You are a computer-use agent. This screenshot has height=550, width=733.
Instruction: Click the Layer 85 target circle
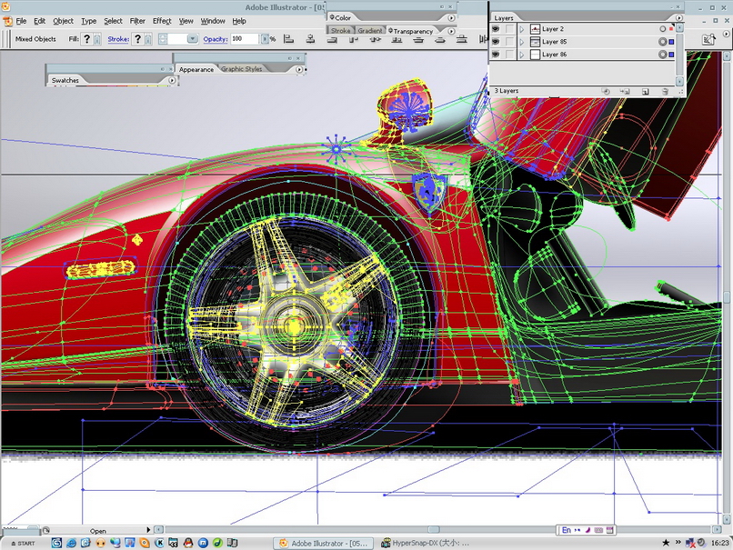[x=662, y=42]
